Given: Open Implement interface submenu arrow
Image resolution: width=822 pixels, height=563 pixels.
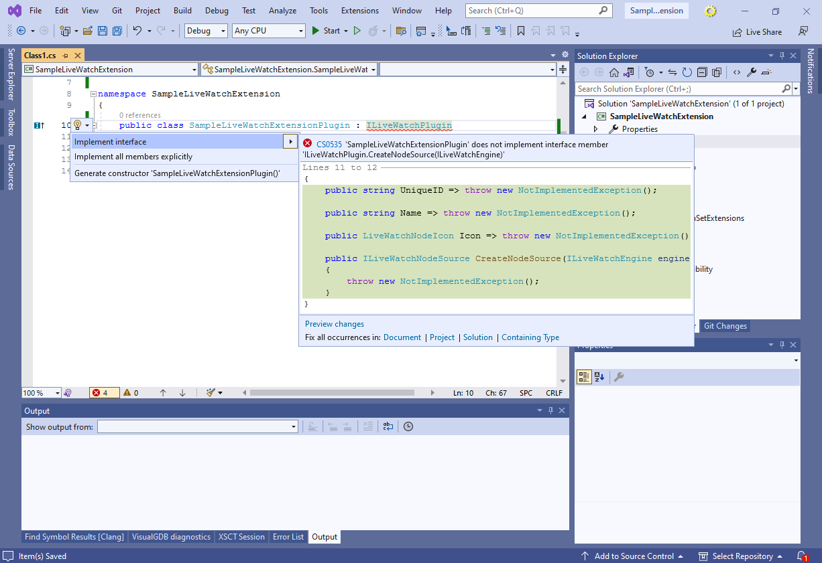Looking at the screenshot, I should (x=290, y=141).
